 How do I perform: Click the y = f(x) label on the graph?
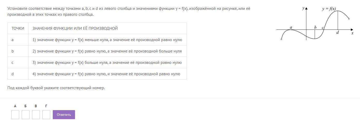pyautogui.click(x=329, y=9)
